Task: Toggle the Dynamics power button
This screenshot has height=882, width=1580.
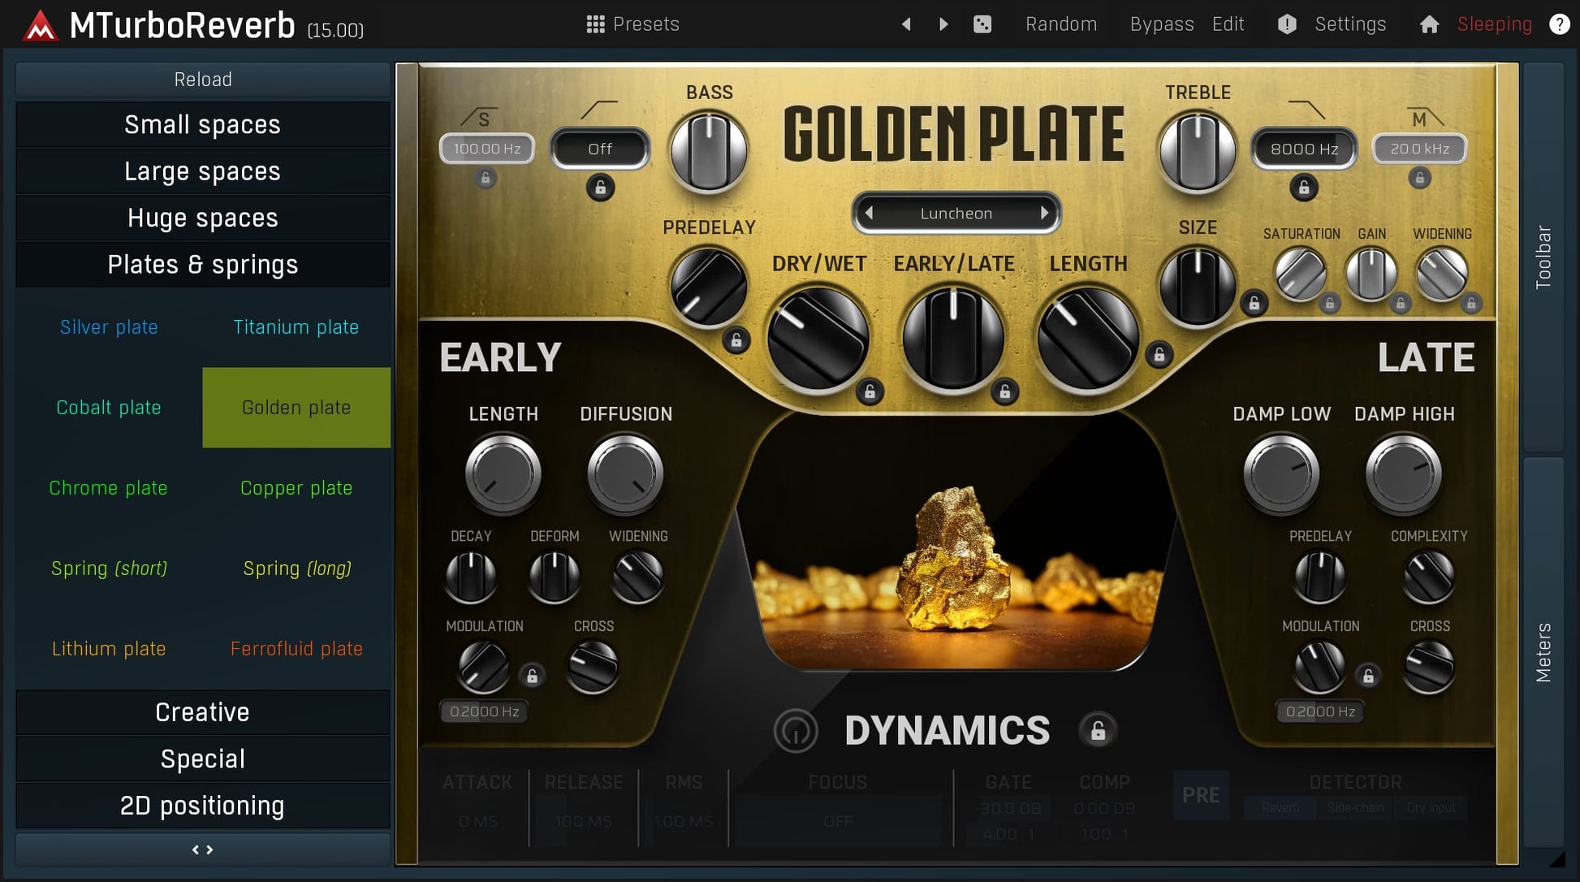Action: (796, 731)
